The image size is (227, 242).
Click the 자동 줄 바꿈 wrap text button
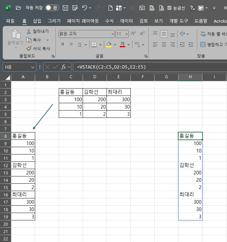(x=213, y=34)
